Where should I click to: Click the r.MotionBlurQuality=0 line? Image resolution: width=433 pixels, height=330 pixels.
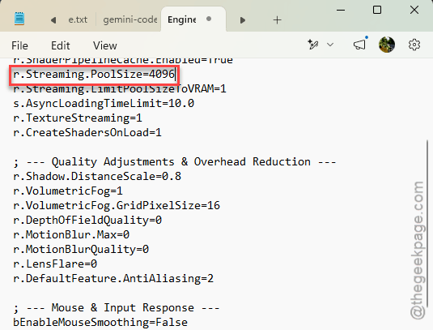click(81, 250)
